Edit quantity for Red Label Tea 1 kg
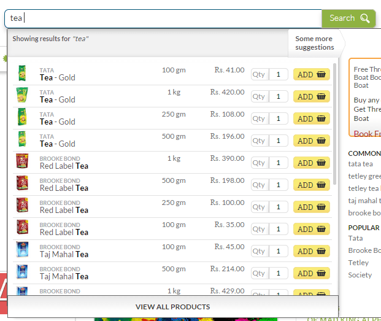381x321 pixels. tap(279, 163)
